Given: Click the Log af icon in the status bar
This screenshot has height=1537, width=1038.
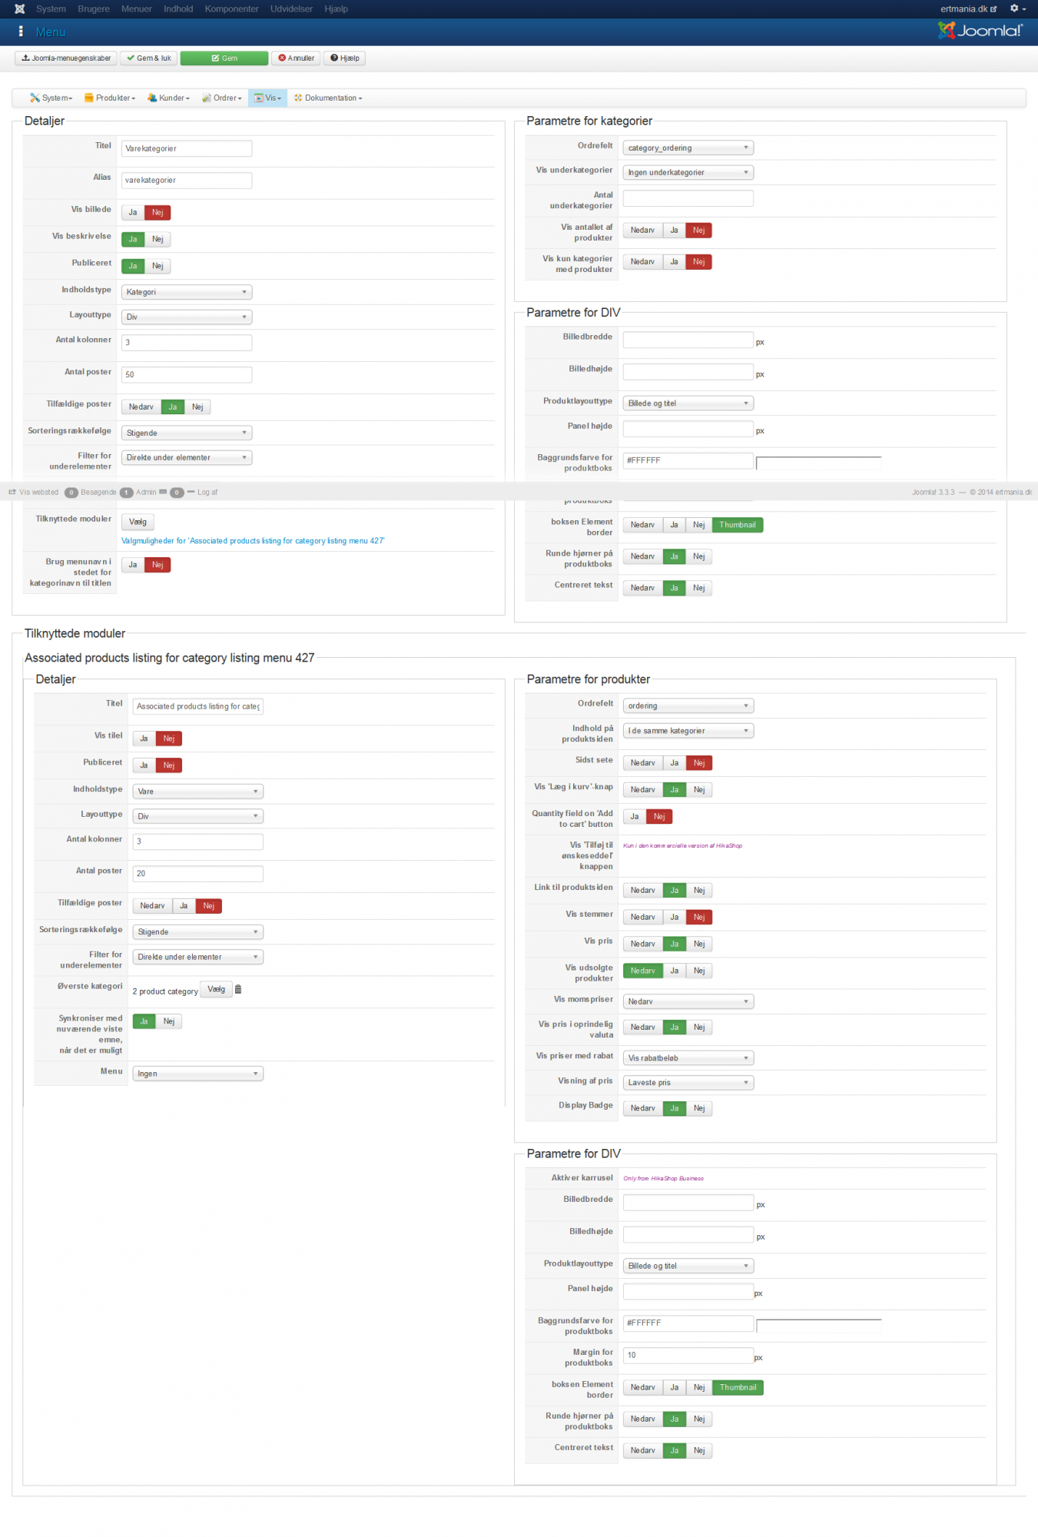Looking at the screenshot, I should point(191,492).
